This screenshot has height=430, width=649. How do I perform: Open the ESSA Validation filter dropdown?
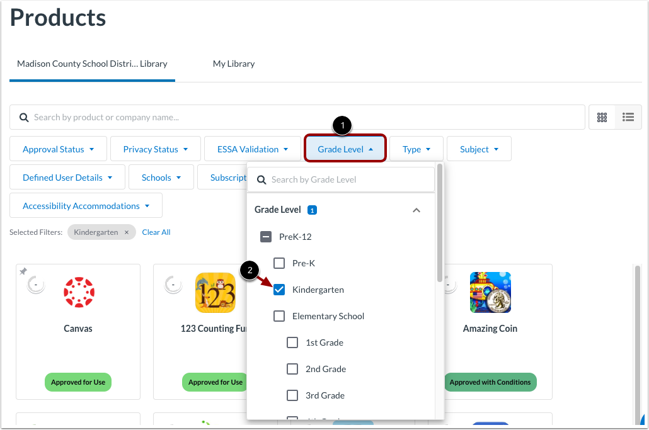tap(253, 149)
